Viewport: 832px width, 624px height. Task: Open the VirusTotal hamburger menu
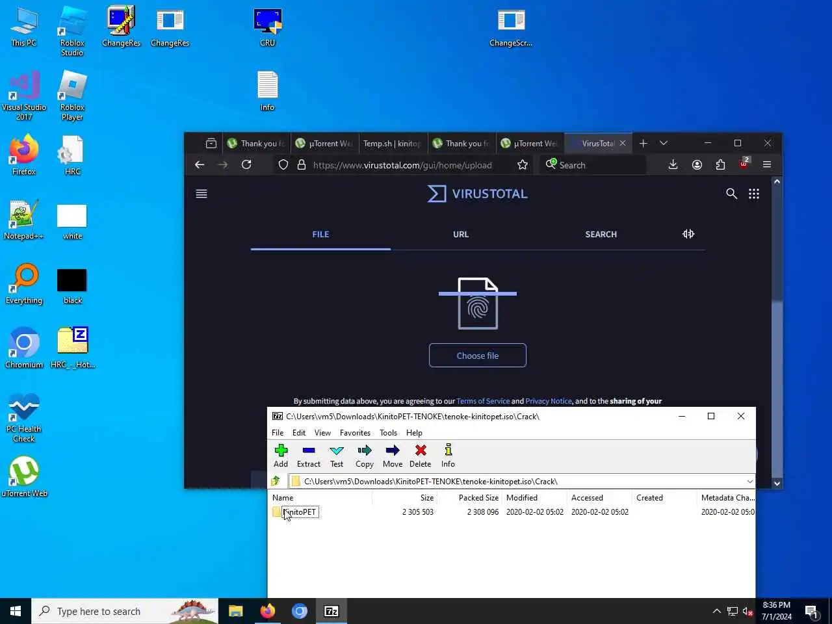[x=201, y=194]
